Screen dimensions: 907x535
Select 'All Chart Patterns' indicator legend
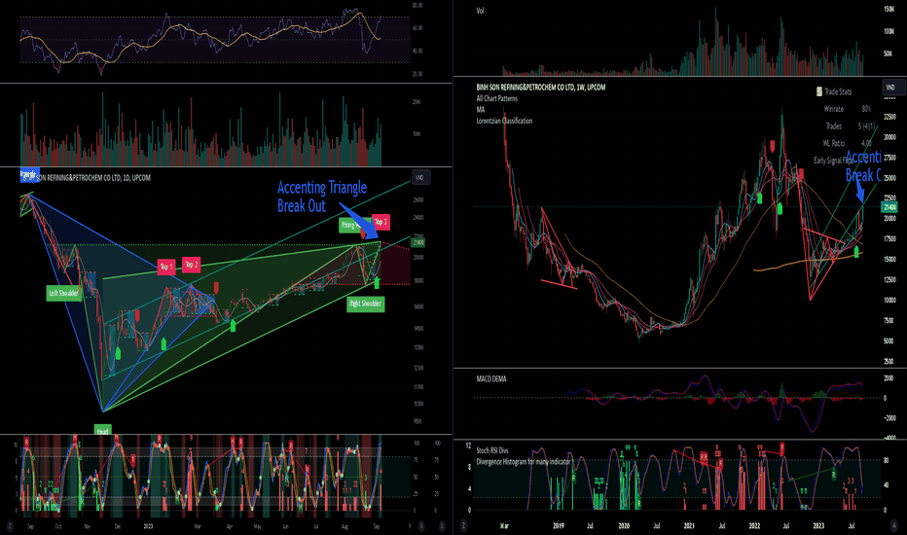coord(497,98)
